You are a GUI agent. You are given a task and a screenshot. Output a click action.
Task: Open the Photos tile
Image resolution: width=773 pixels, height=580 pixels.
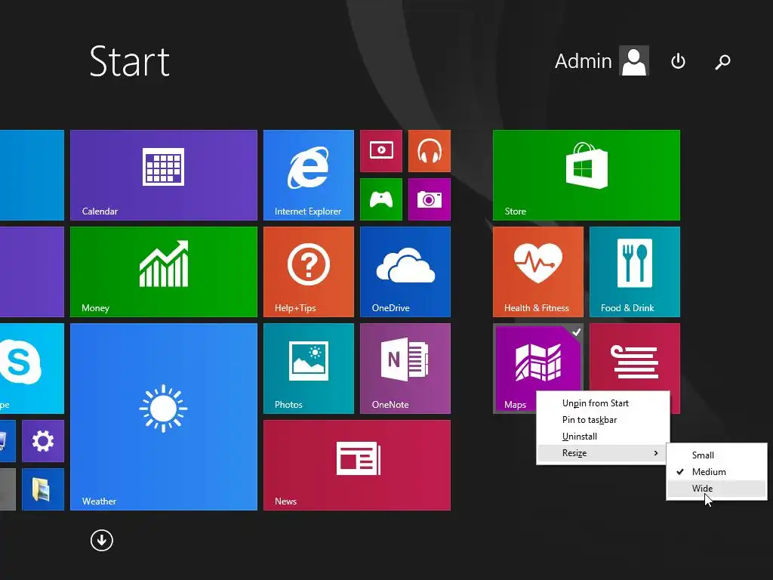(309, 369)
